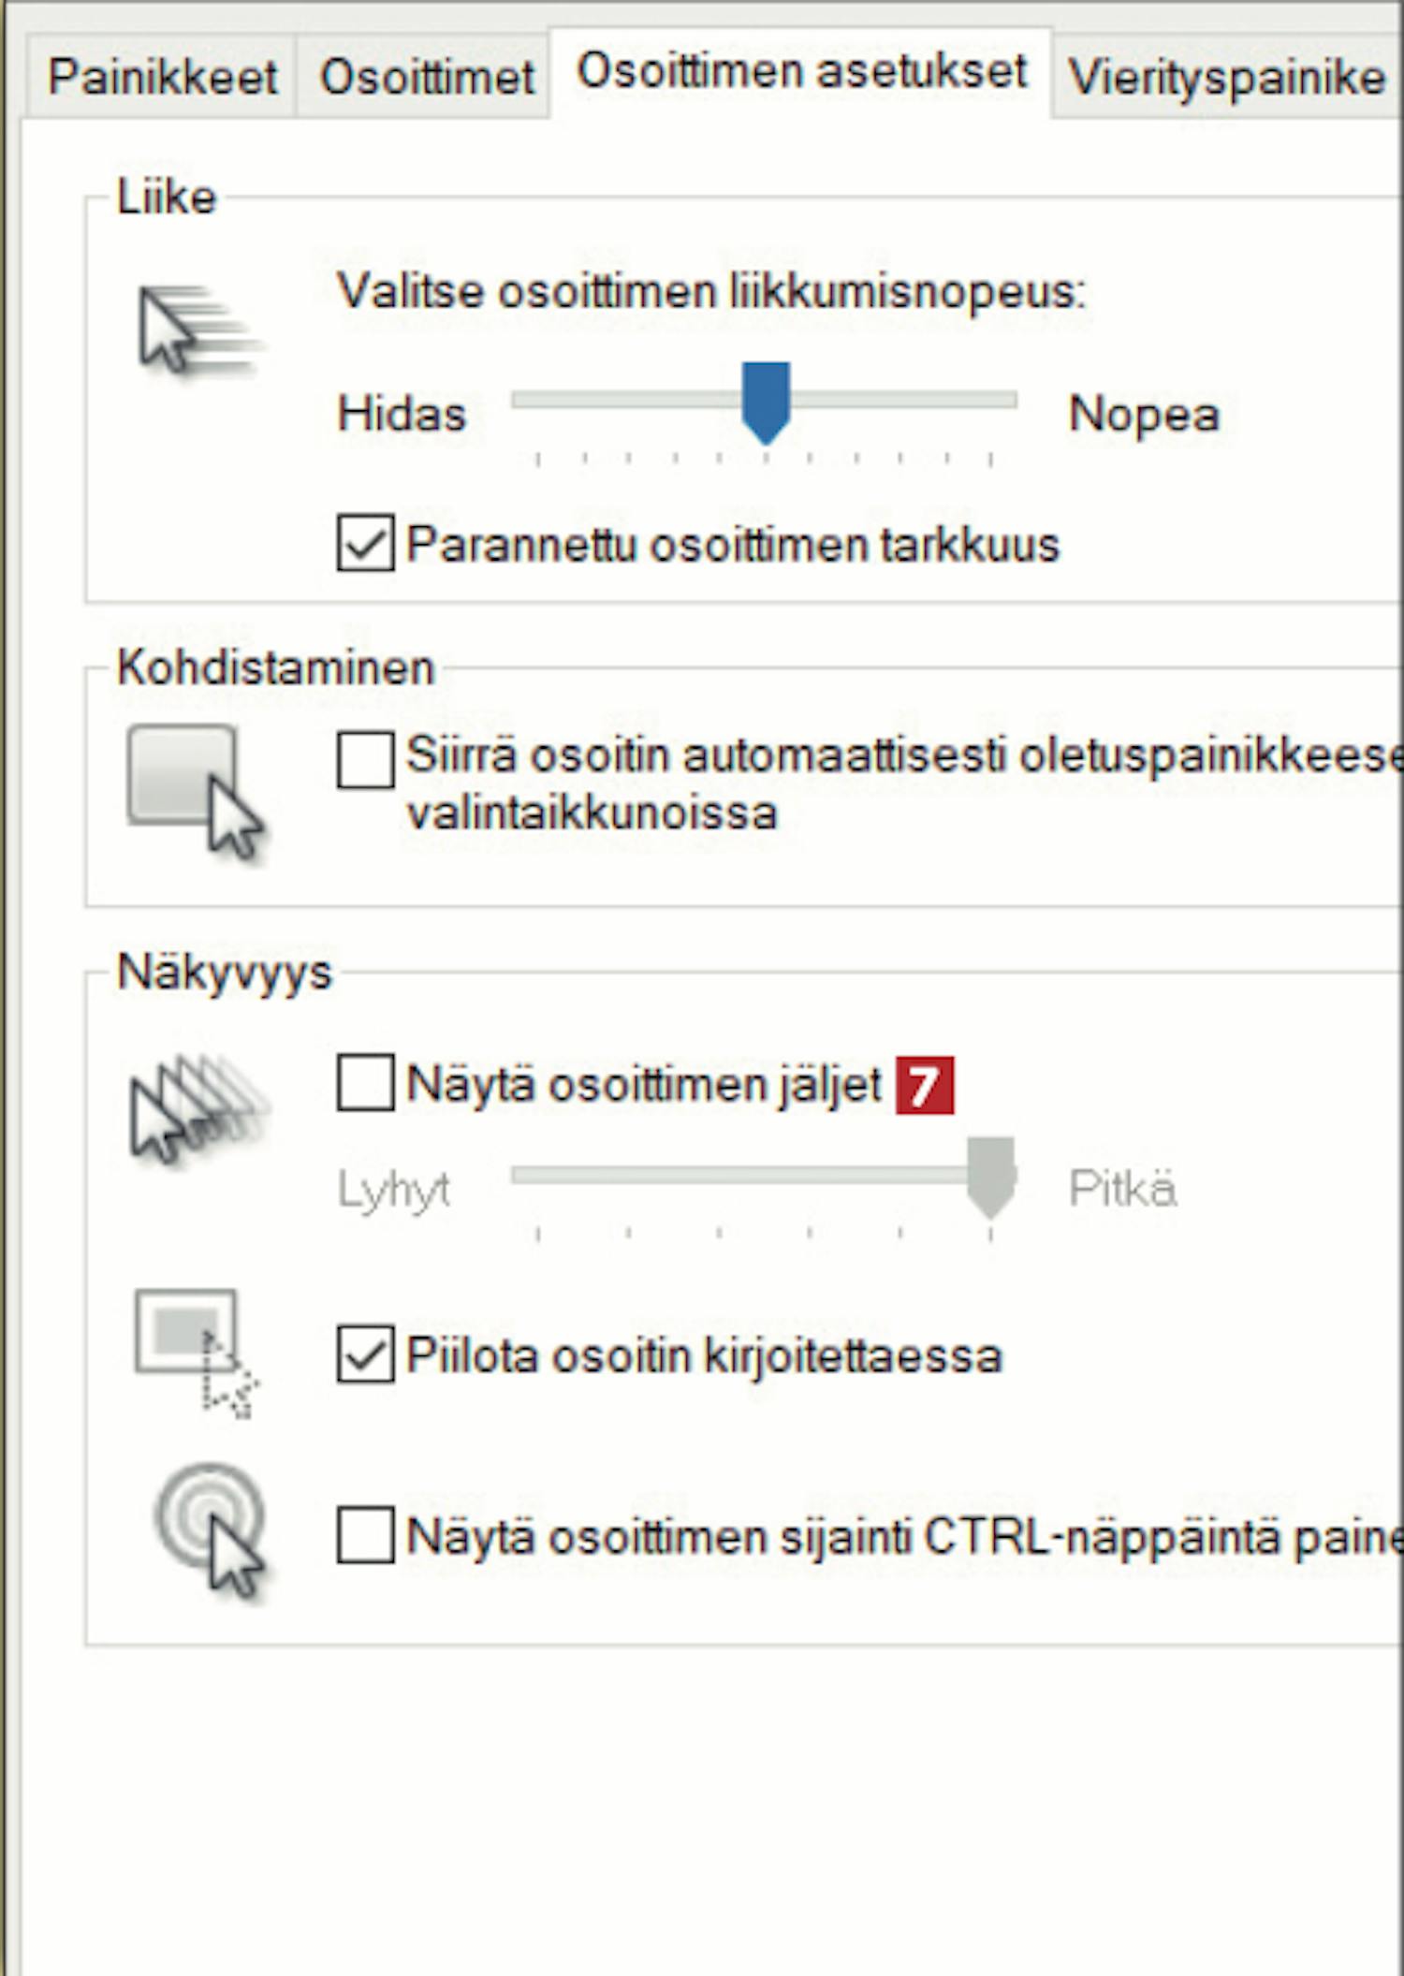This screenshot has width=1404, height=1976.
Task: Click the Nopea end of speed slider
Action: click(x=1144, y=414)
